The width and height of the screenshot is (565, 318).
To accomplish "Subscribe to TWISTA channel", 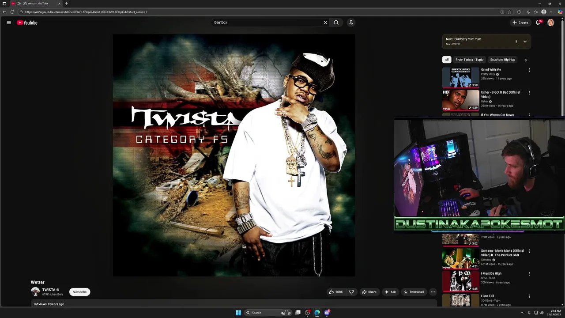I will click(x=80, y=292).
